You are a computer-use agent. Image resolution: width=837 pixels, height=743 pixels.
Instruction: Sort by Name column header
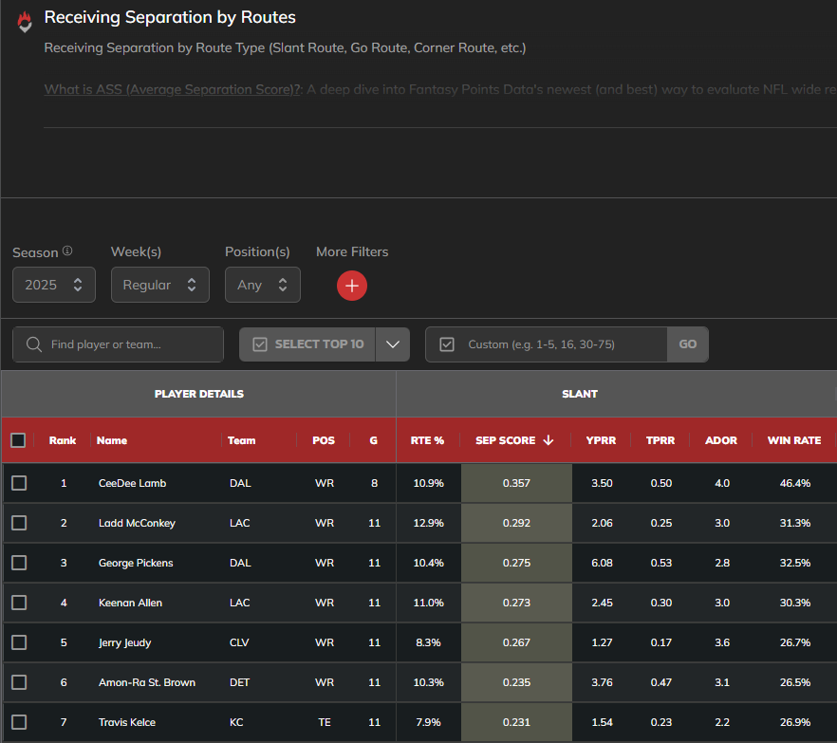(x=112, y=440)
